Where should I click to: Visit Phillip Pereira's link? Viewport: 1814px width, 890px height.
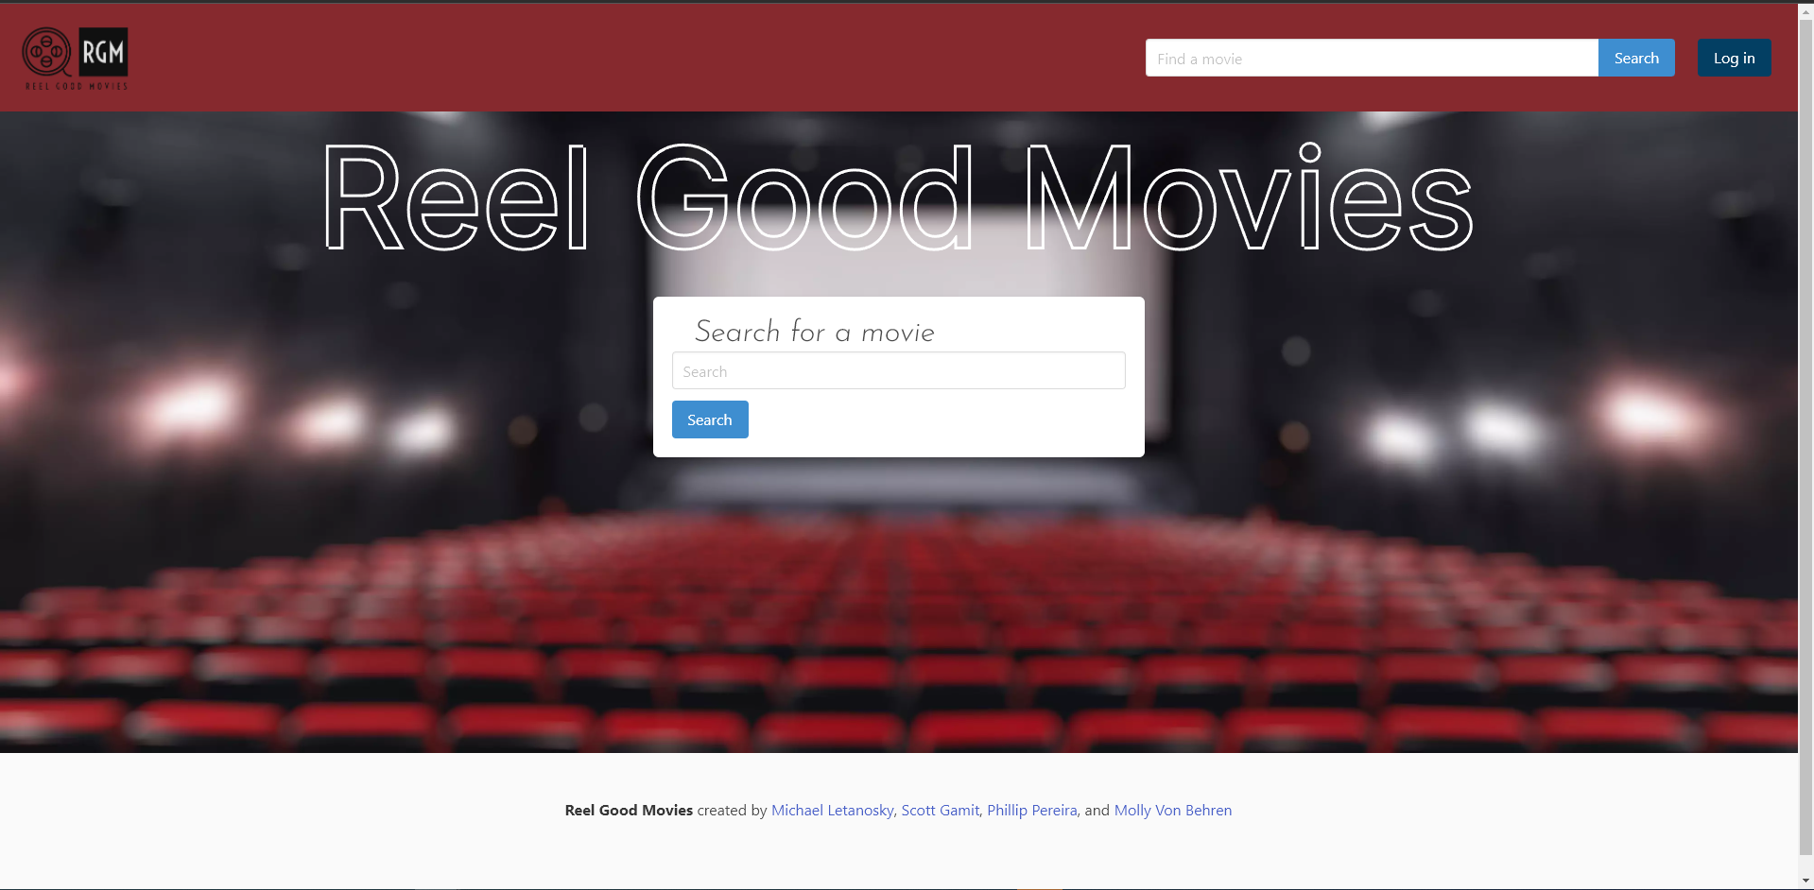(x=1031, y=810)
